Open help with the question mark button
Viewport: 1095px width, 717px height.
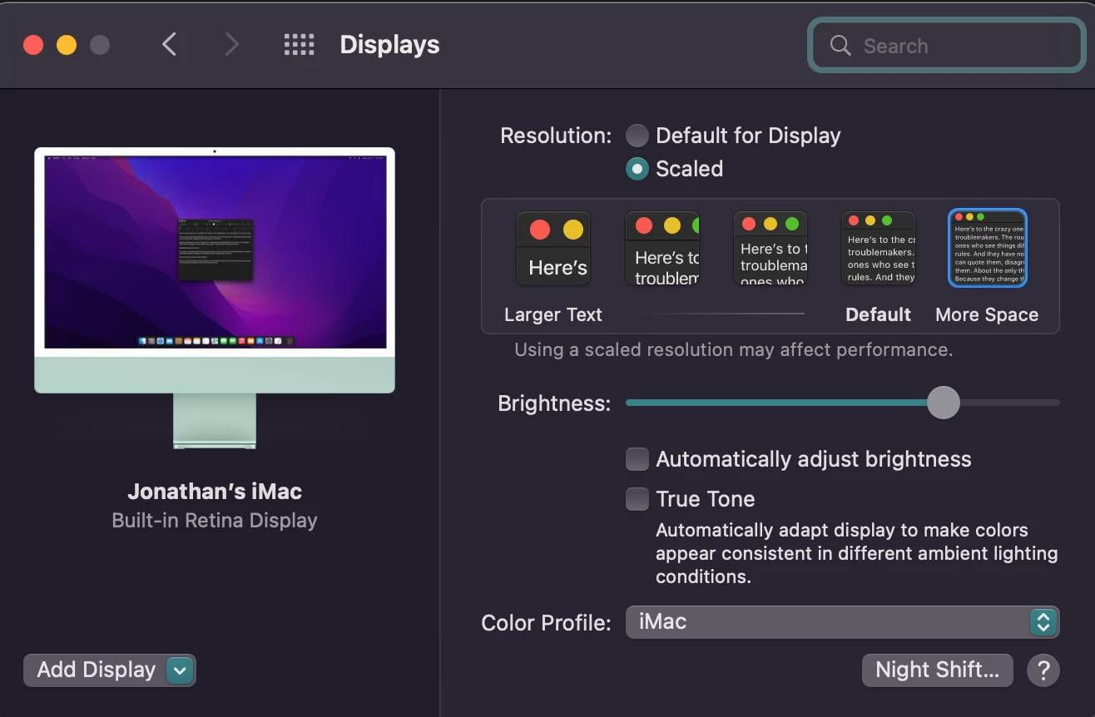[1043, 670]
